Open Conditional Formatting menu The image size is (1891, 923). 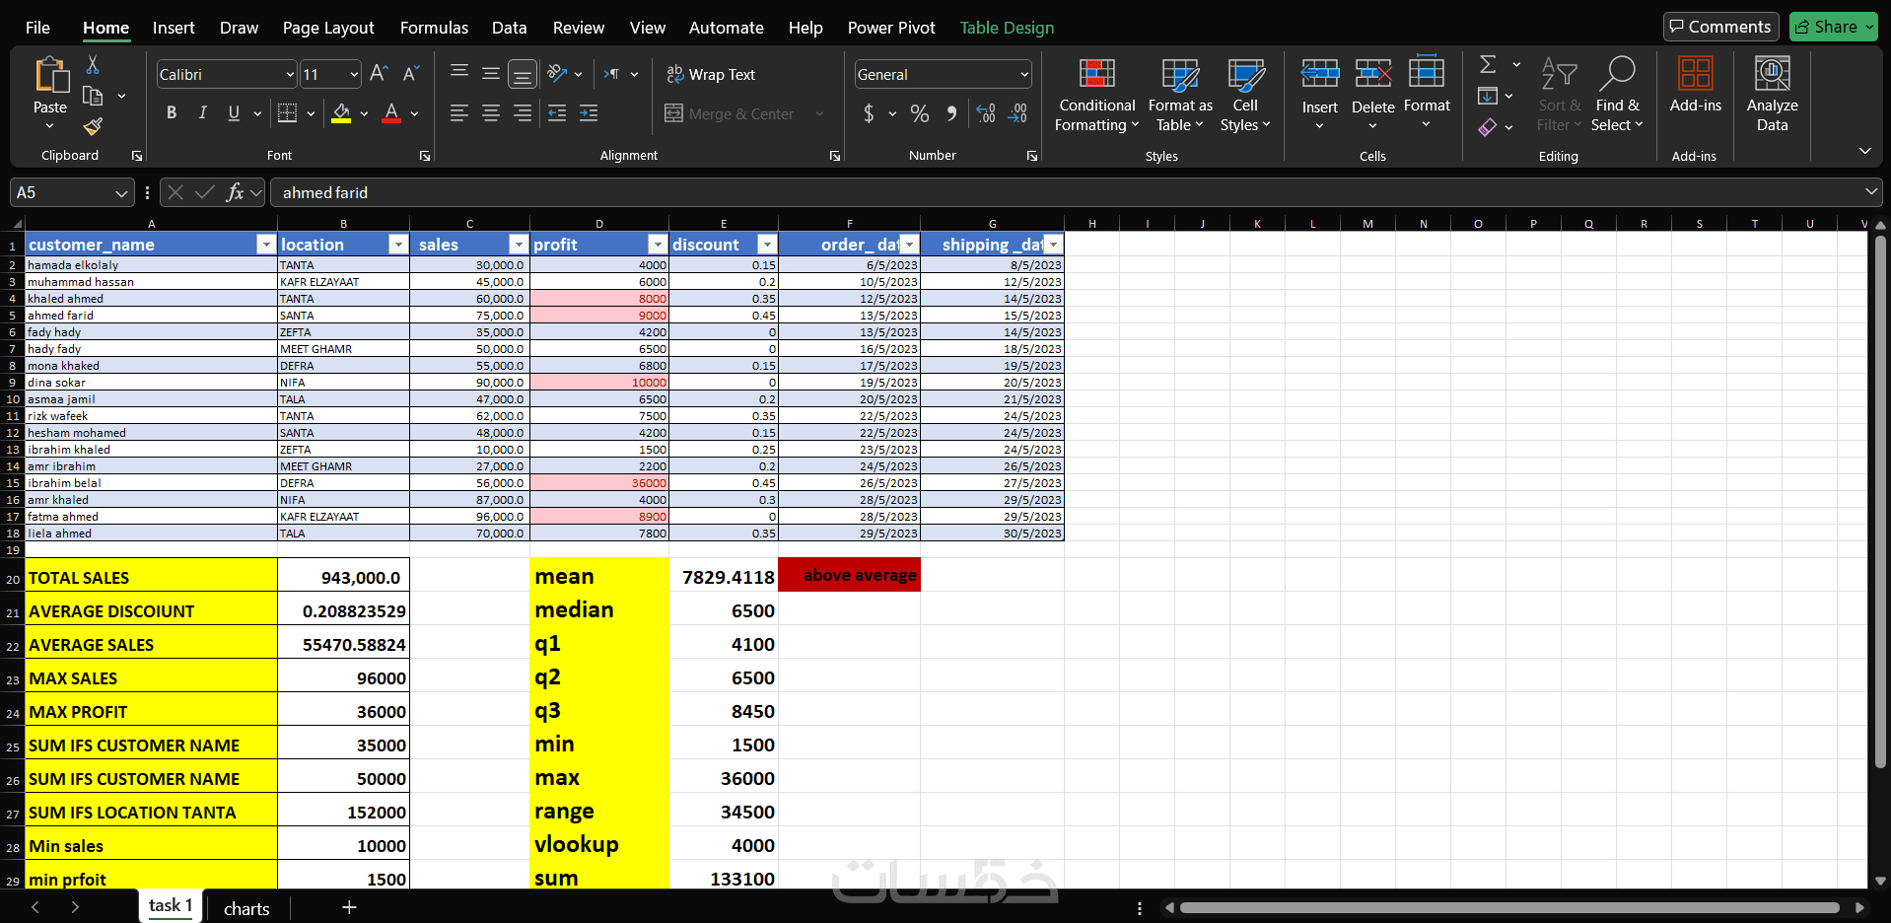pos(1096,96)
